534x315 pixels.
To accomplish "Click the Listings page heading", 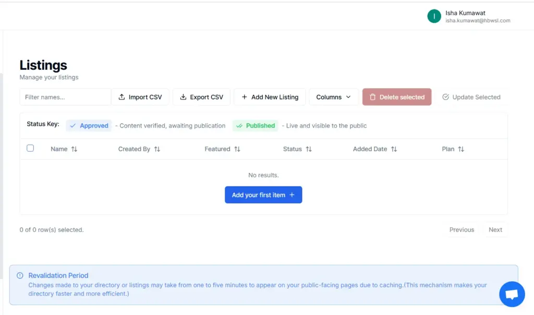I will pos(43,65).
